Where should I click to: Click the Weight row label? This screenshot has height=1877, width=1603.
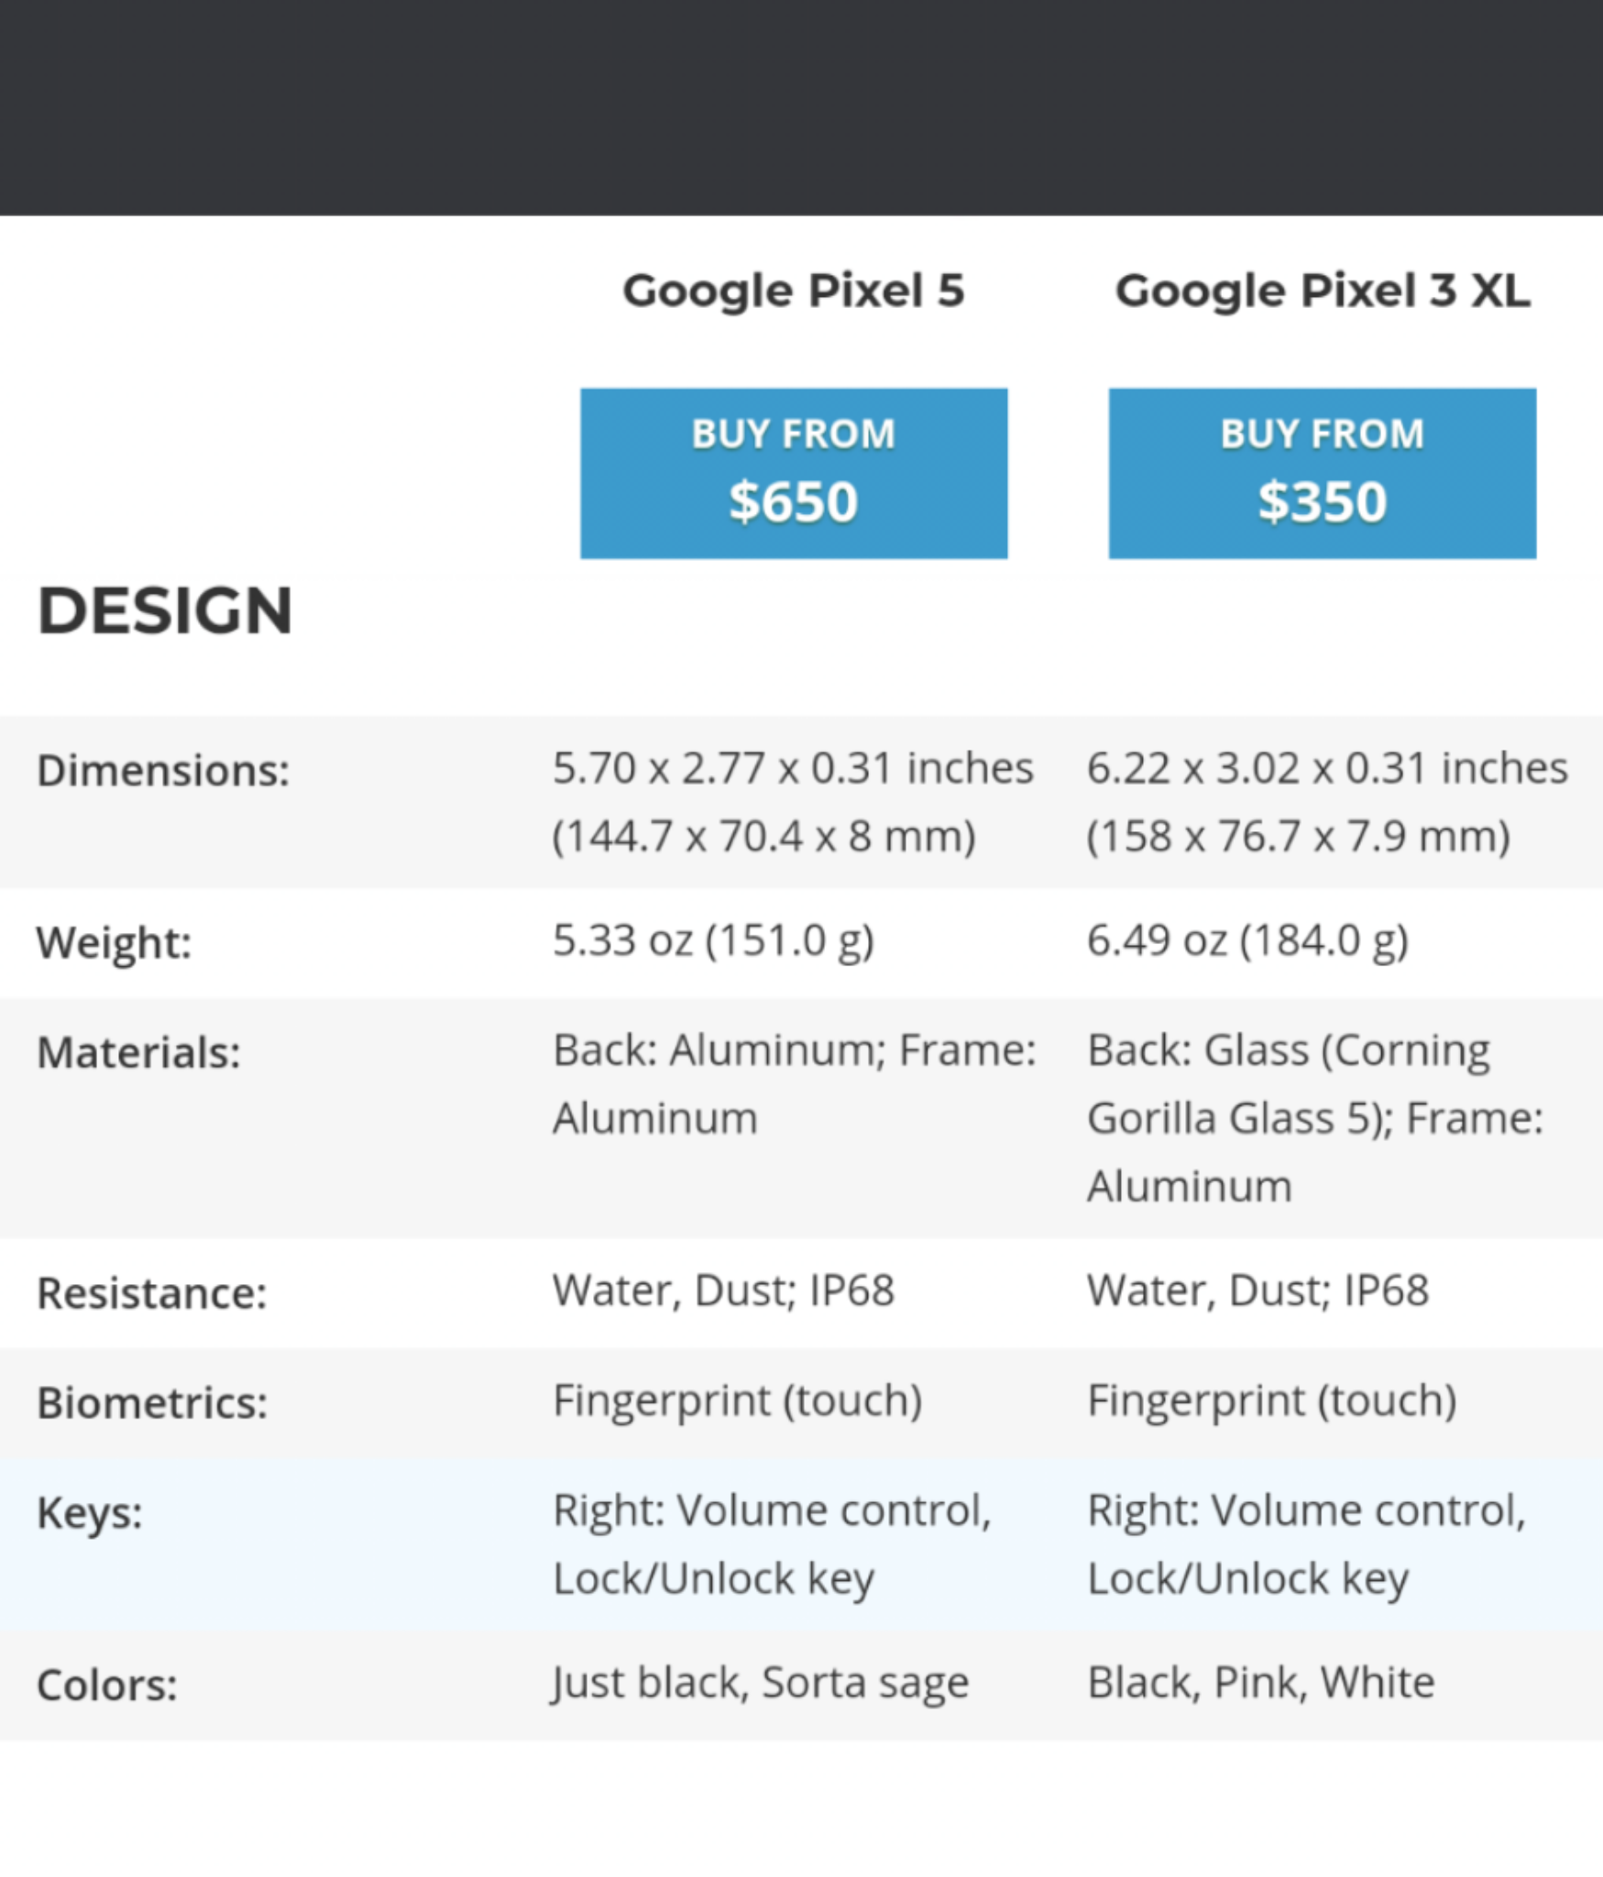coord(115,942)
